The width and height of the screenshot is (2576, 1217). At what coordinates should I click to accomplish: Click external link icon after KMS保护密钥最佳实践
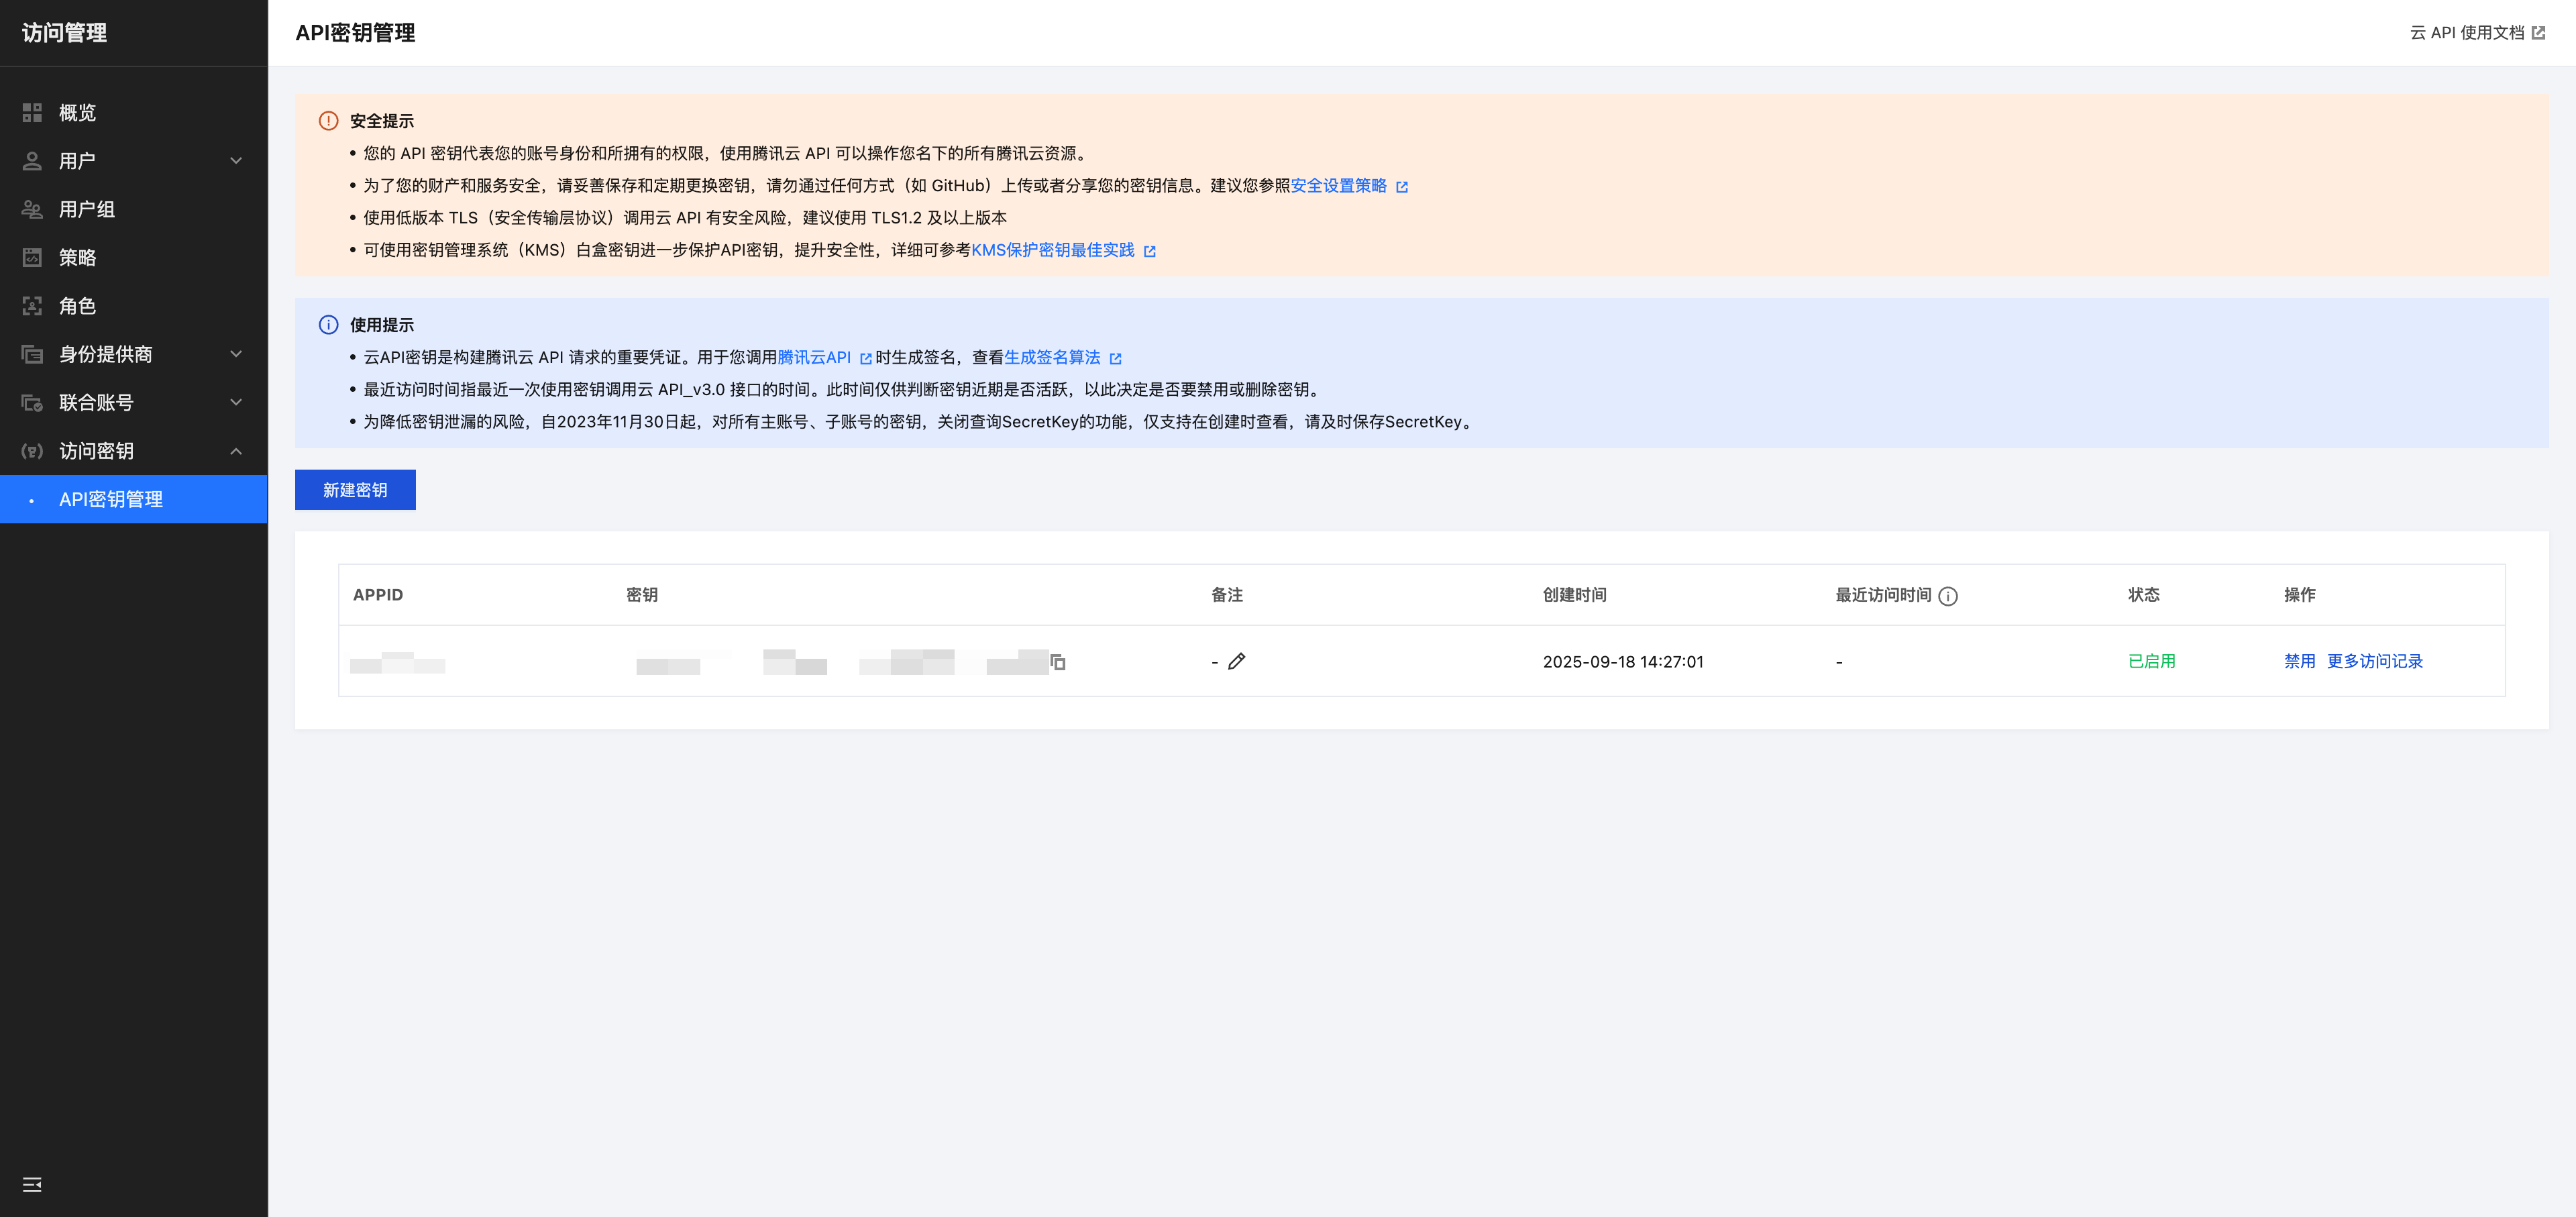click(x=1150, y=251)
